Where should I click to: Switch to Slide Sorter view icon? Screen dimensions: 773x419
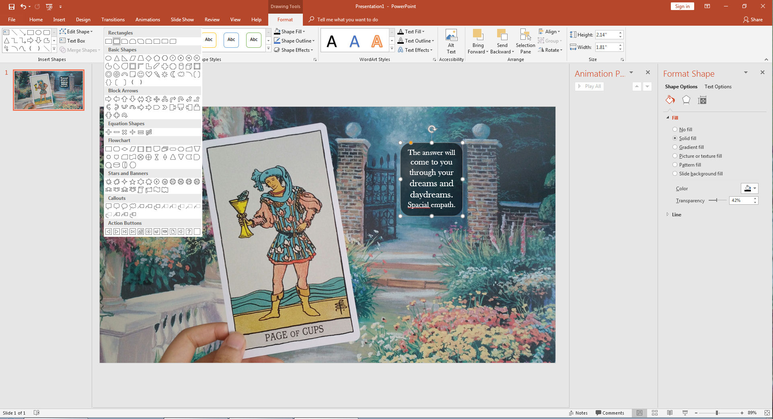pos(654,413)
